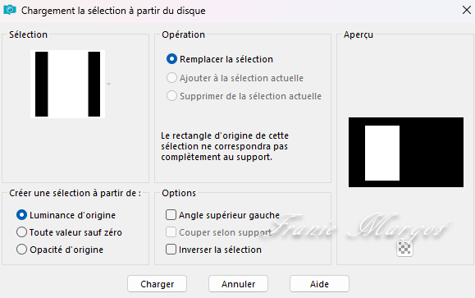Image resolution: width=475 pixels, height=298 pixels.
Task: Click the Annuler button
Action: tap(238, 284)
